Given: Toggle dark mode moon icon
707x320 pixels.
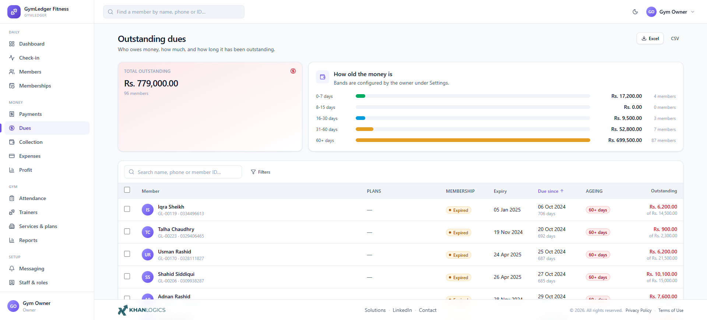Looking at the screenshot, I should (635, 12).
